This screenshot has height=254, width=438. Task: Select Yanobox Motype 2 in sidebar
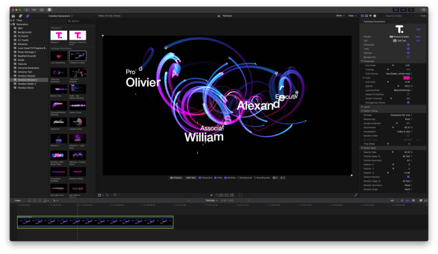(x=27, y=80)
